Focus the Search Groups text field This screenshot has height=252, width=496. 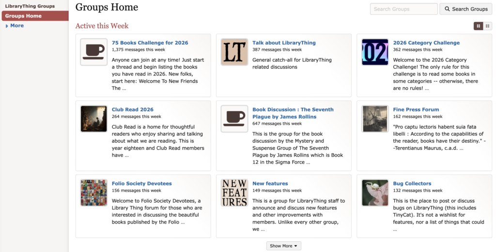(403, 9)
